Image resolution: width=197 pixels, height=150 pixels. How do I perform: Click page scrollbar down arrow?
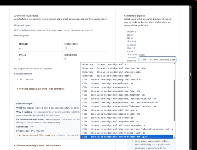(190, 149)
